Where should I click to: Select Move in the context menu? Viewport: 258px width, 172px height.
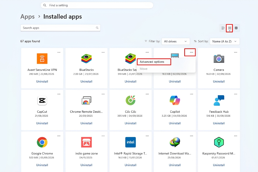[144, 69]
